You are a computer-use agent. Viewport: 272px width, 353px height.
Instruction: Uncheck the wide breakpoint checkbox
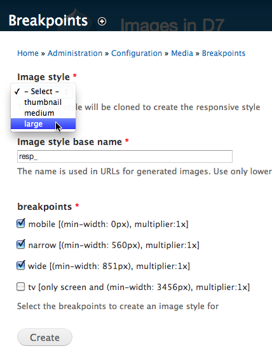[x=21, y=265]
